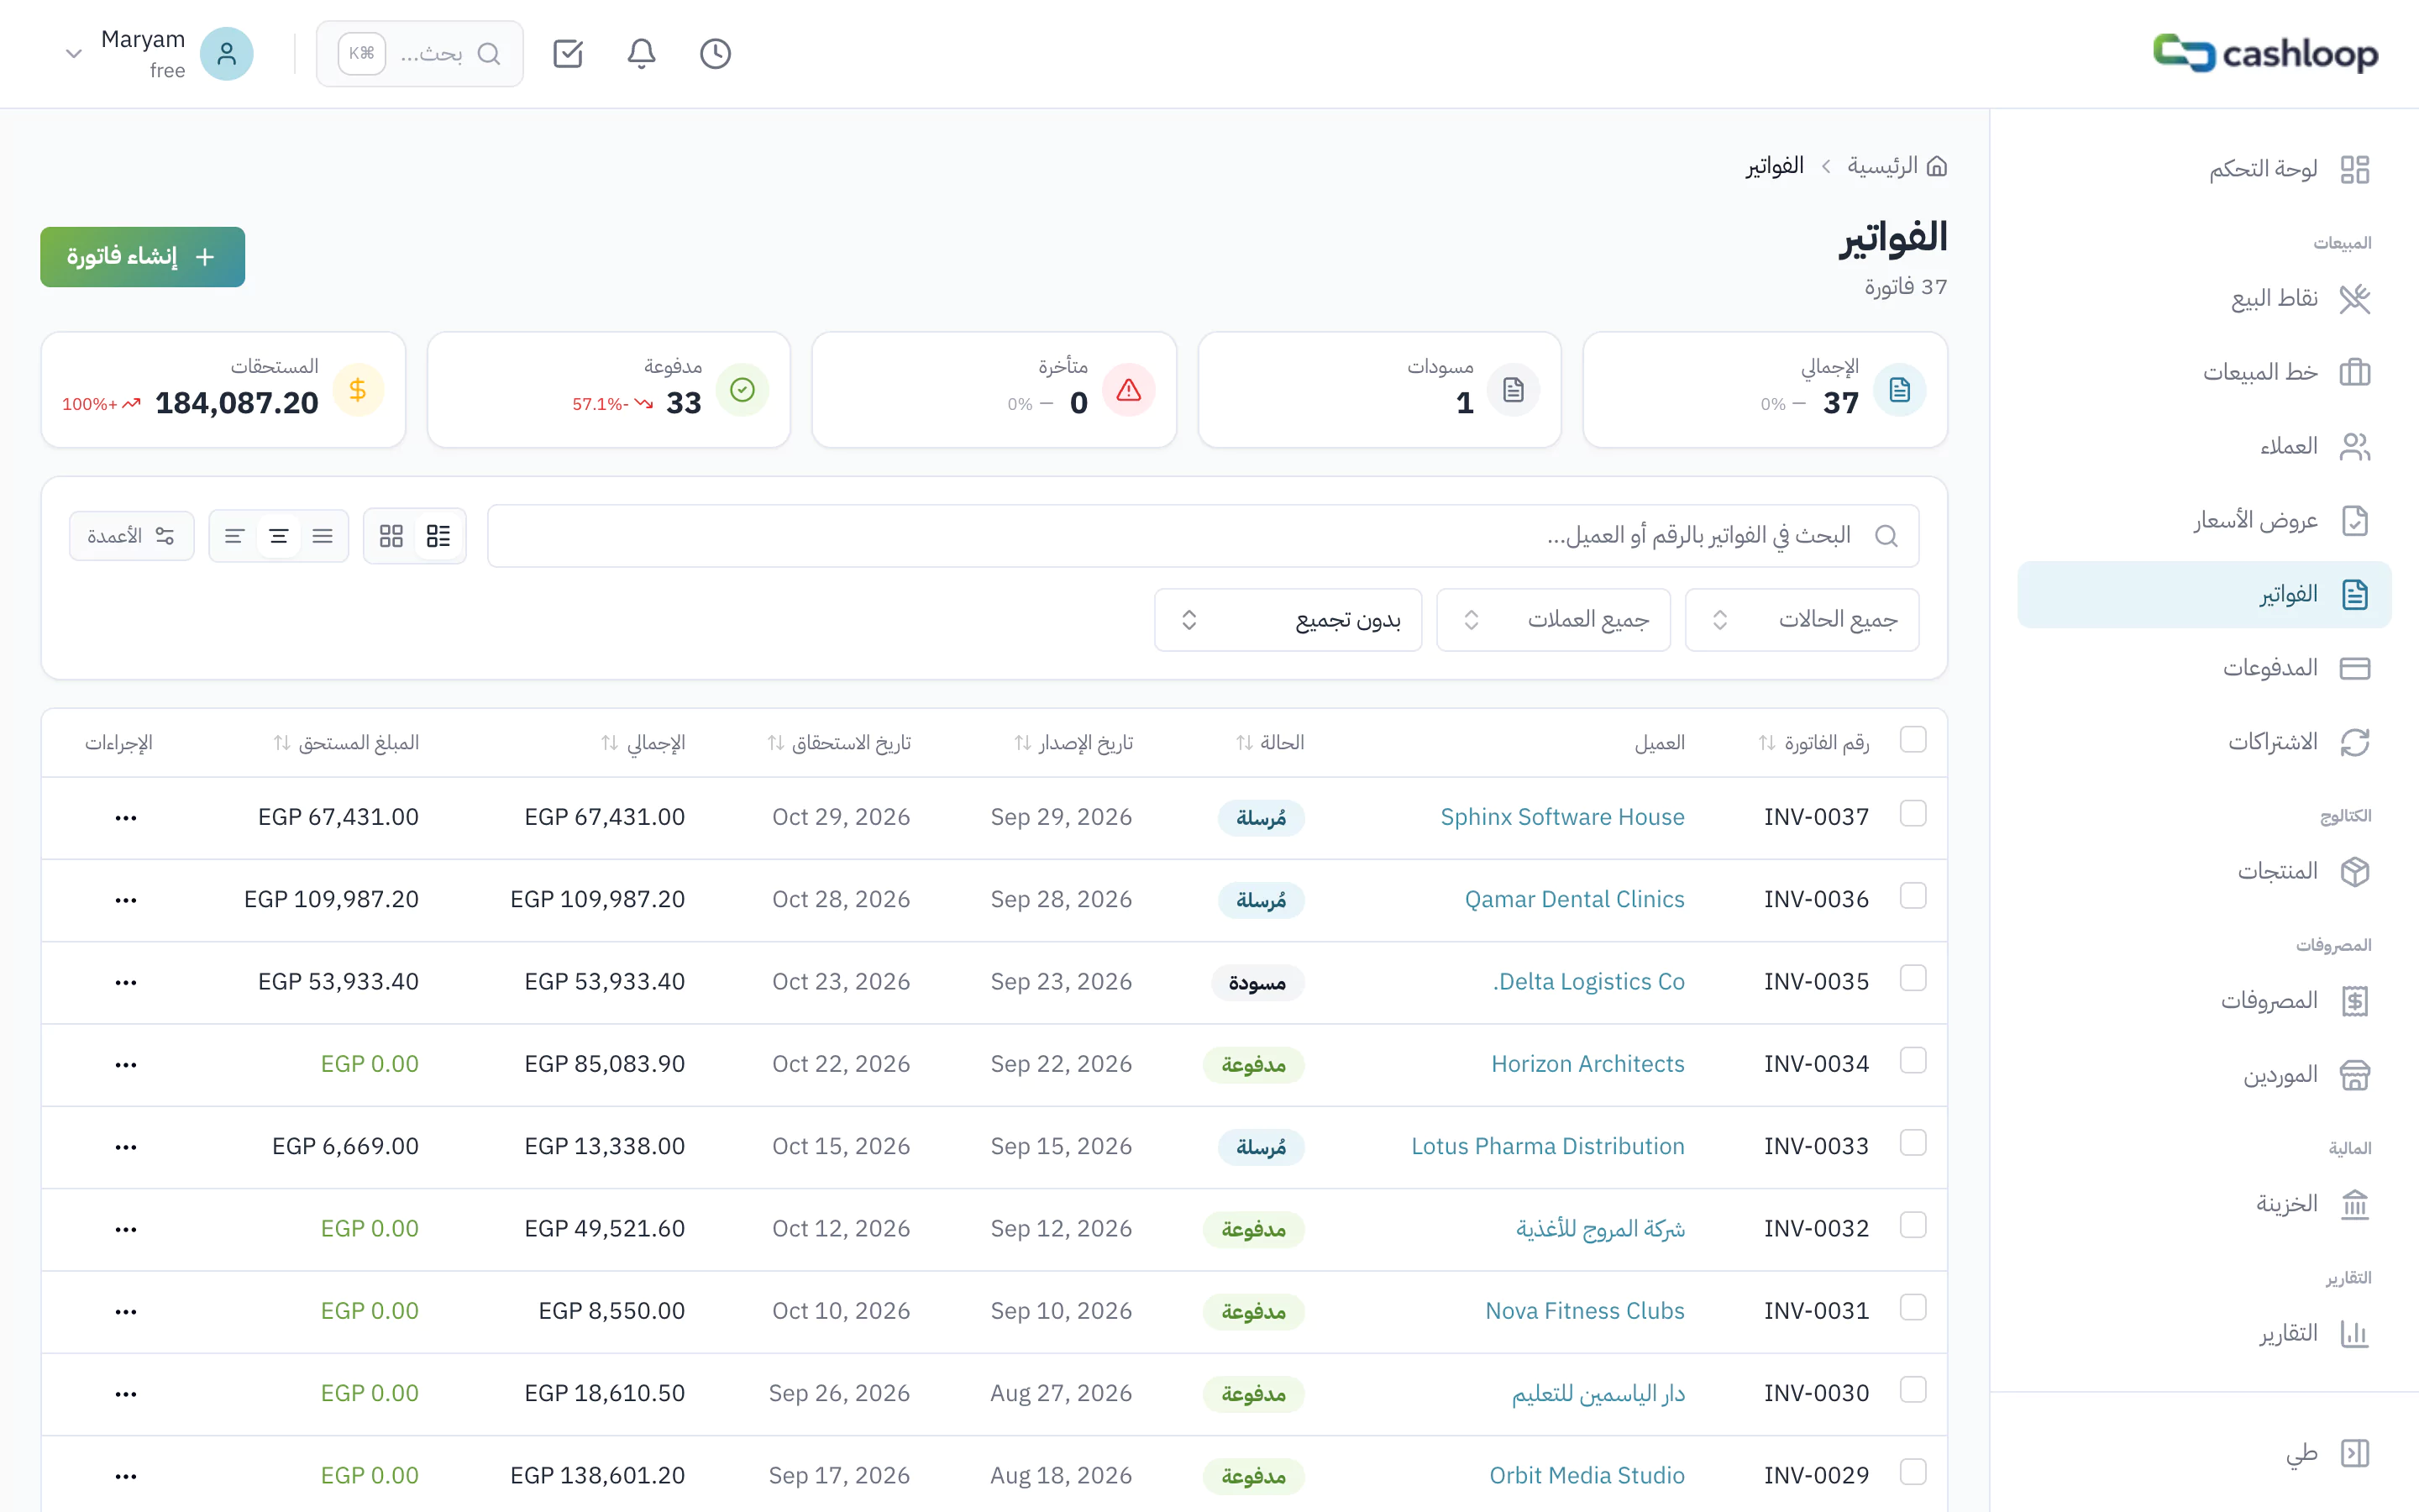Open the notifications bell
Image resolution: width=2419 pixels, height=1512 pixels.
point(642,54)
